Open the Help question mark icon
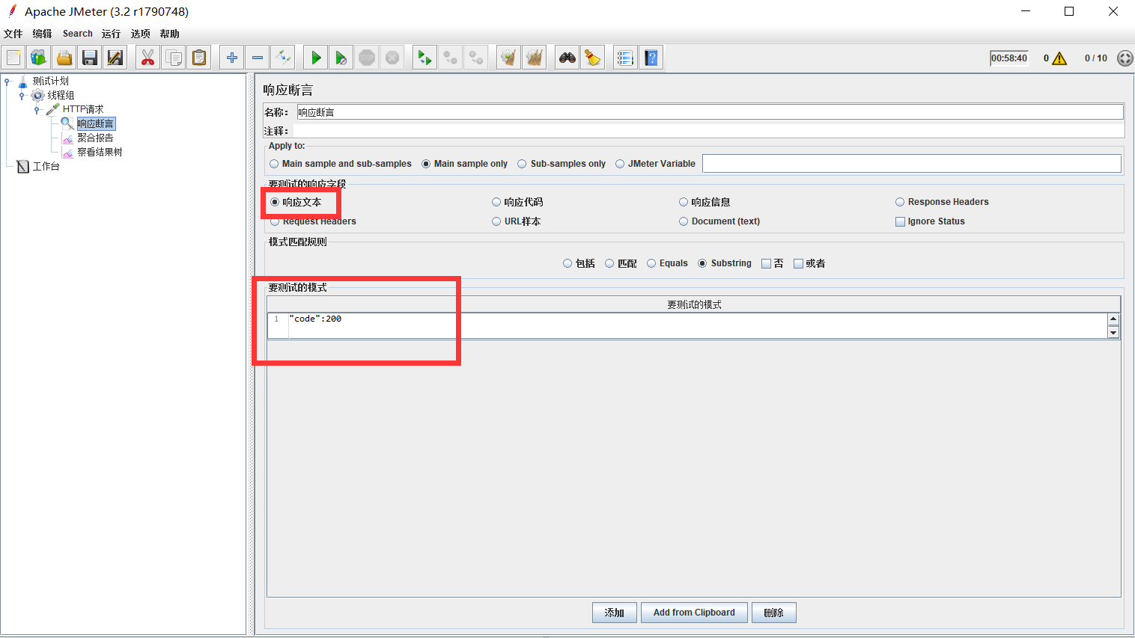The image size is (1135, 638). click(x=651, y=58)
